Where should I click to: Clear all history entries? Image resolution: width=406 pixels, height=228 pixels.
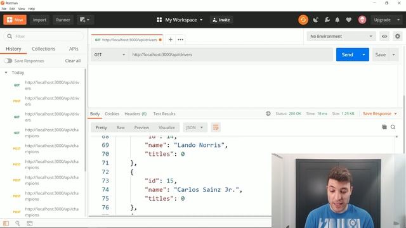[73, 61]
